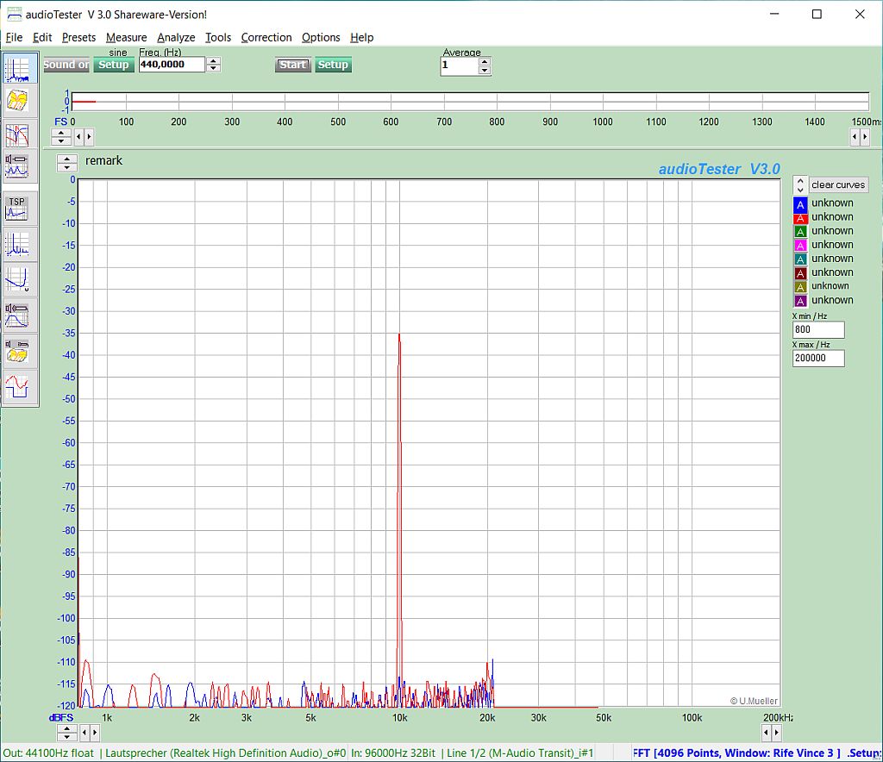This screenshot has width=883, height=762.
Task: Open the analyzer Setup next to Start
Action: point(333,65)
